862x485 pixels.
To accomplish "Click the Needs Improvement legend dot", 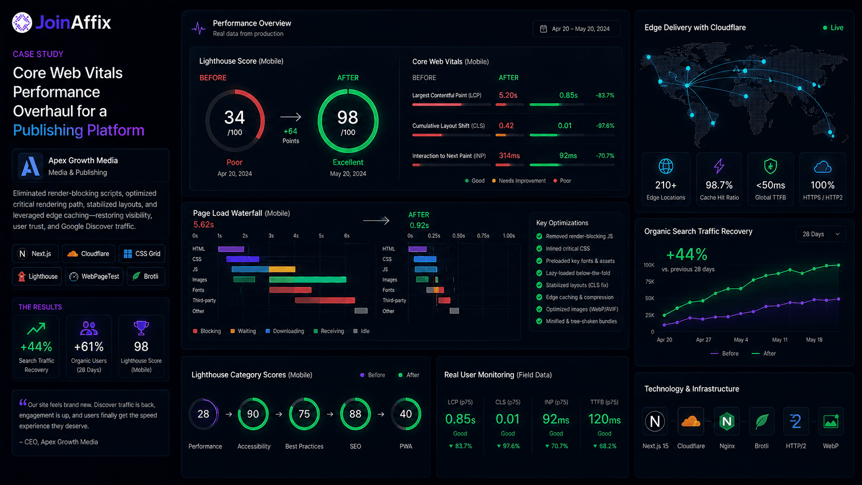I will point(494,181).
